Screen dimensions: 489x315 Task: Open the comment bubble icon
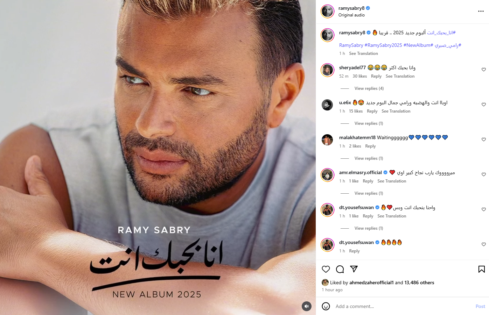point(340,269)
